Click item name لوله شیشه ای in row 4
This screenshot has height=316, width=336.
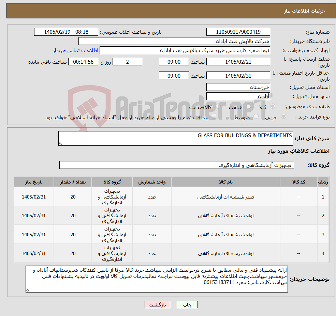coord(225,254)
